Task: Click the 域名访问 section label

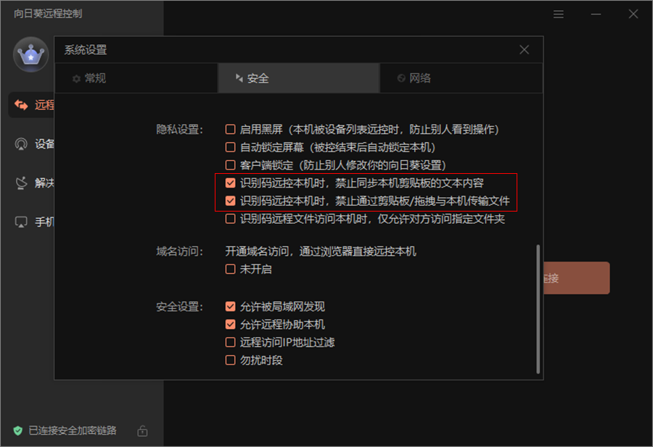Action: pos(179,251)
